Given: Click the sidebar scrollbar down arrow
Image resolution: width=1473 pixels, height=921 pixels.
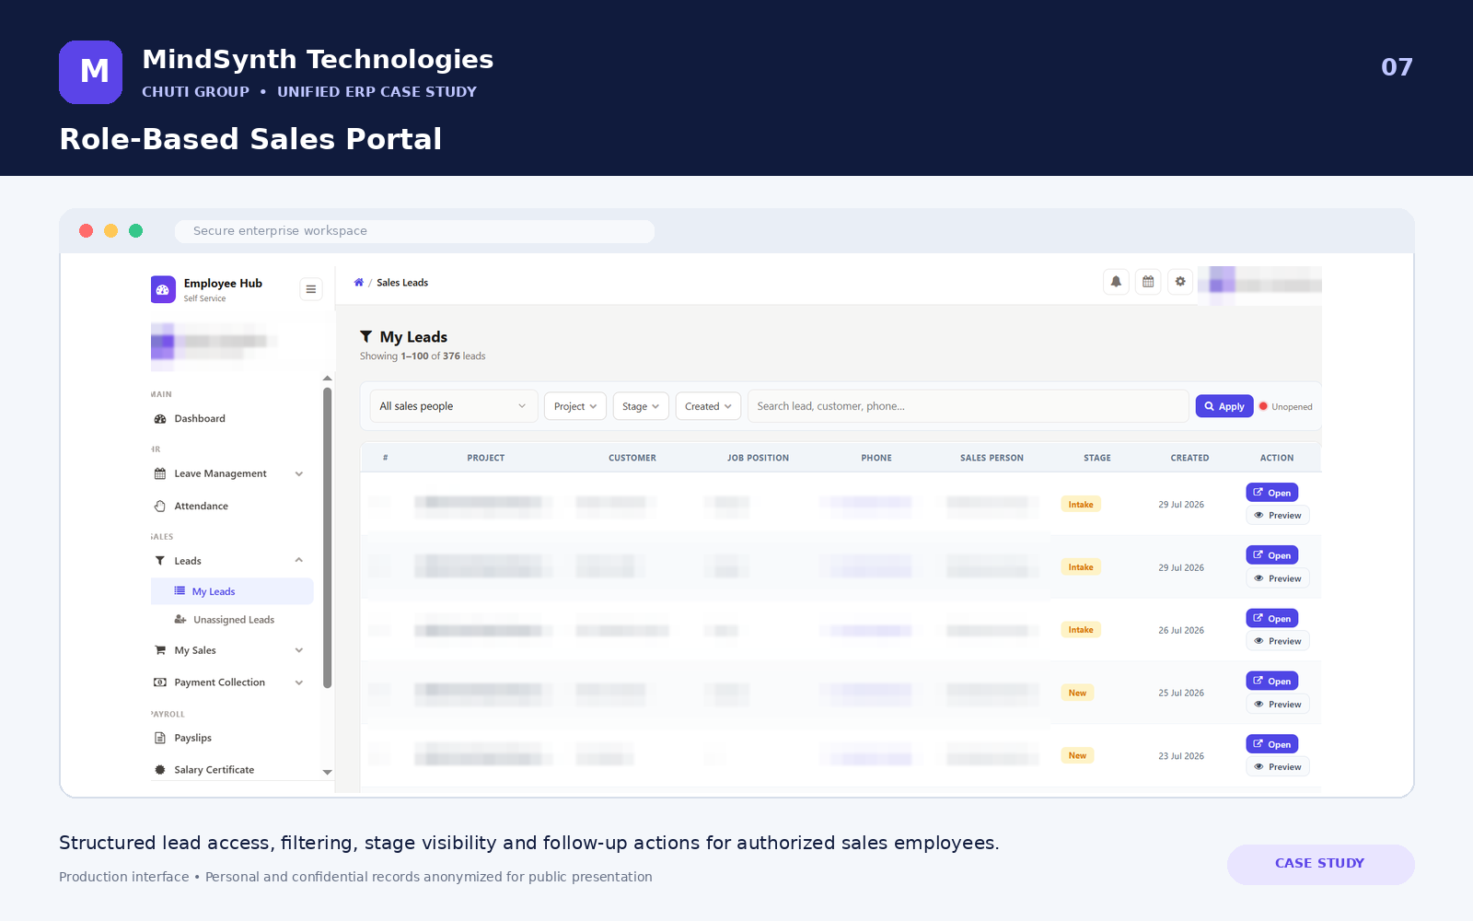Looking at the screenshot, I should [x=327, y=773].
